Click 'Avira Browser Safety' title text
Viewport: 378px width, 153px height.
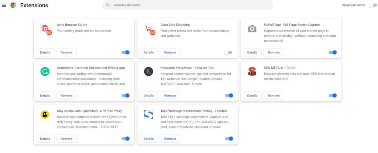click(72, 25)
